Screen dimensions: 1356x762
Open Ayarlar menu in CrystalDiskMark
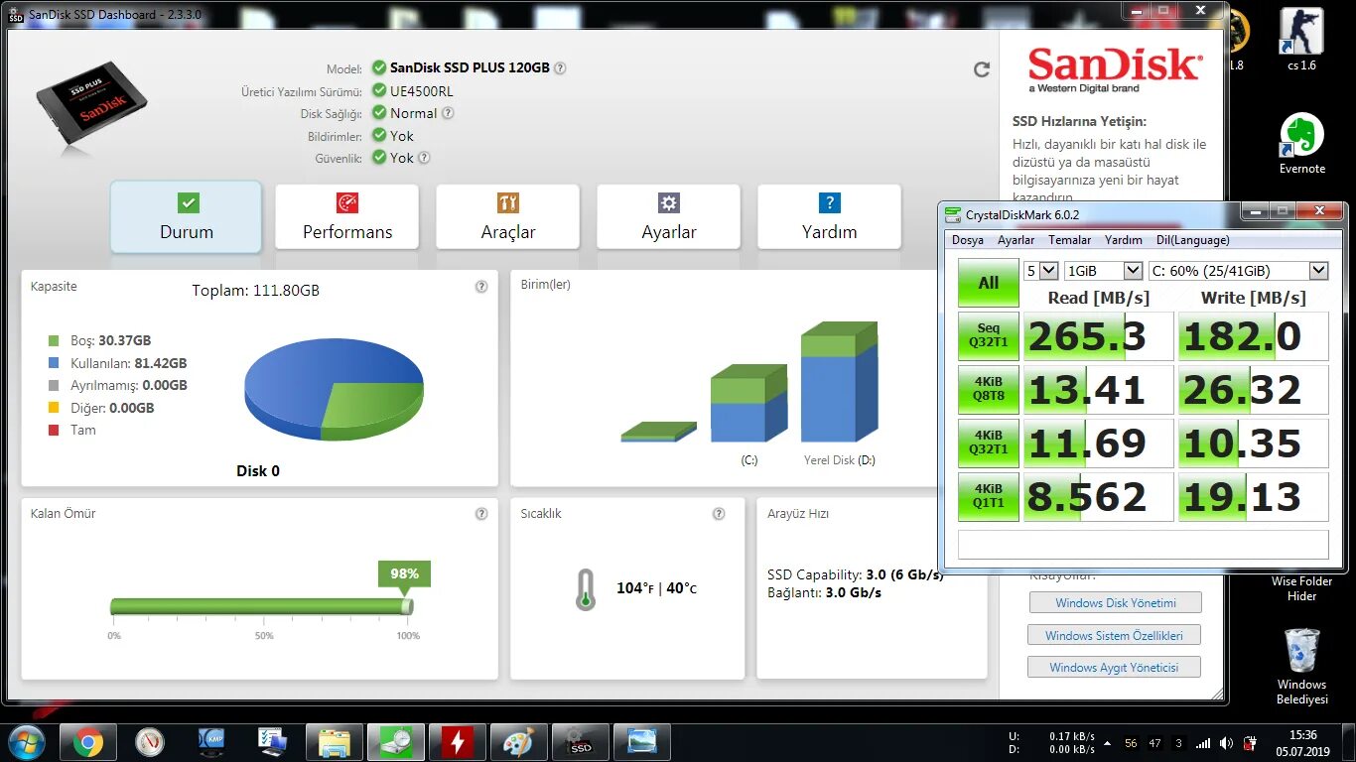pos(1016,240)
